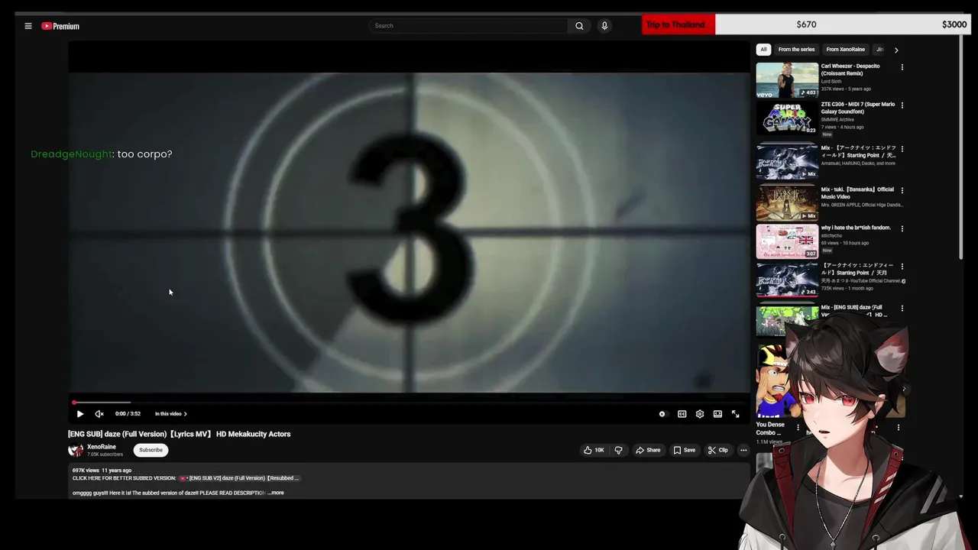Image resolution: width=978 pixels, height=550 pixels.
Task: Subscribe to XenoRaine
Action: 151,450
